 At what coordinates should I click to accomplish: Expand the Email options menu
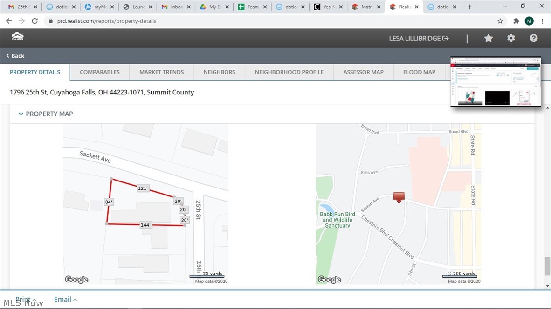click(65, 300)
